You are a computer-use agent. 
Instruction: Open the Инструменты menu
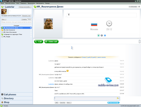tap(40, 3)
